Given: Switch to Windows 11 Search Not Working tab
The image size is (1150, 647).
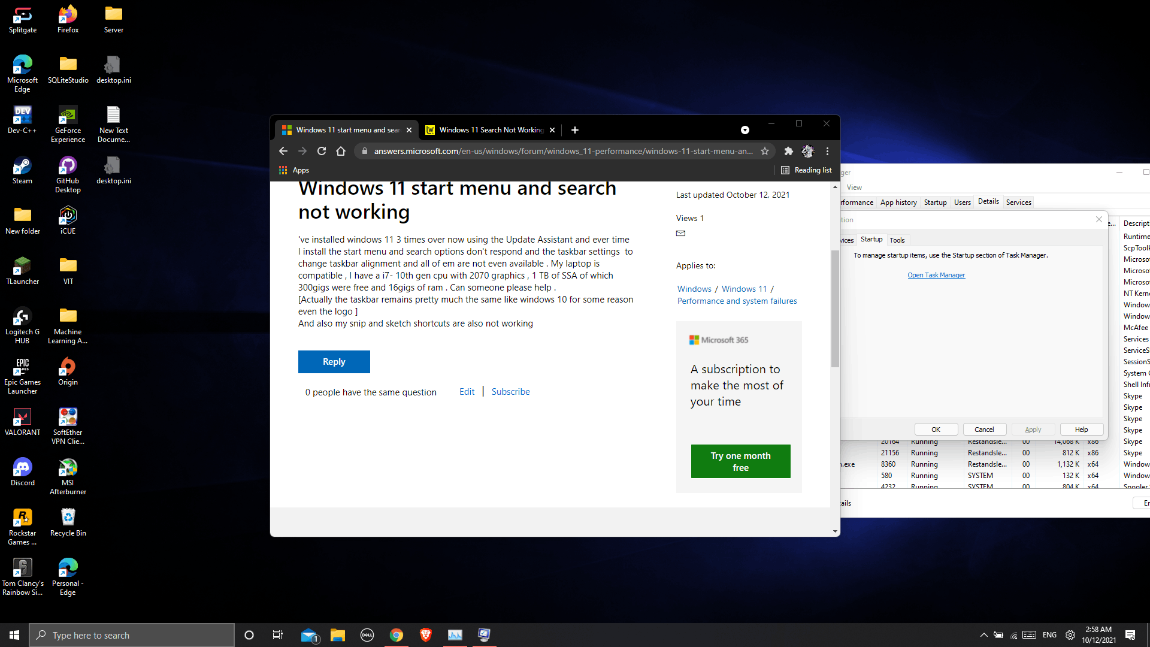Looking at the screenshot, I should click(x=491, y=130).
